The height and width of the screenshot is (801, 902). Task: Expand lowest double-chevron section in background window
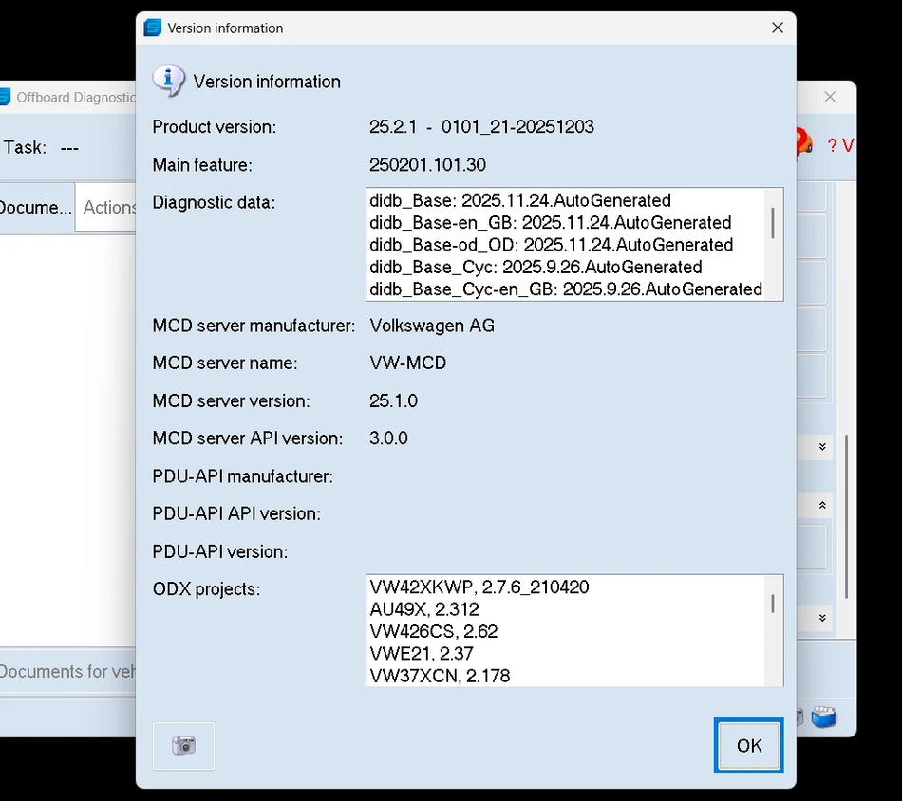coord(822,618)
